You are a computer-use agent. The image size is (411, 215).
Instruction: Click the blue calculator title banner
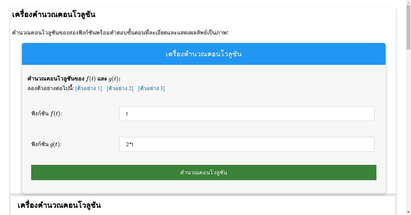click(203, 54)
